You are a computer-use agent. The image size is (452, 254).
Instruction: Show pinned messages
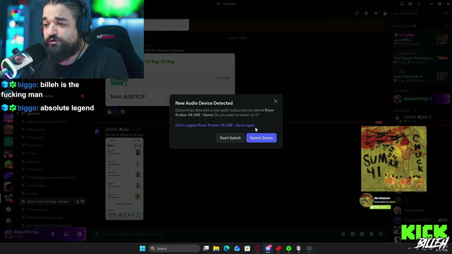click(376, 13)
